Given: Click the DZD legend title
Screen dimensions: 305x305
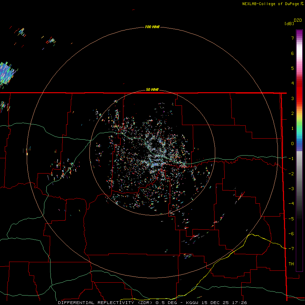Looking at the screenshot, I should pyautogui.click(x=298, y=20).
